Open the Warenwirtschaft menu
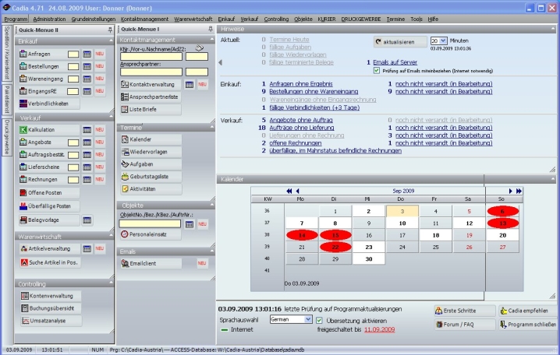 (x=194, y=17)
